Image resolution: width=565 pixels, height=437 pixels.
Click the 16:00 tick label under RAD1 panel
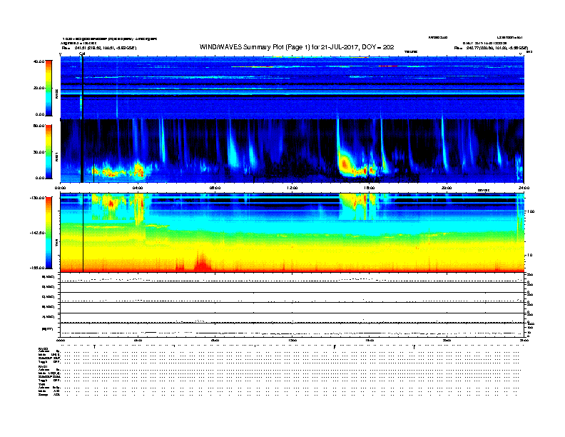(x=370, y=188)
